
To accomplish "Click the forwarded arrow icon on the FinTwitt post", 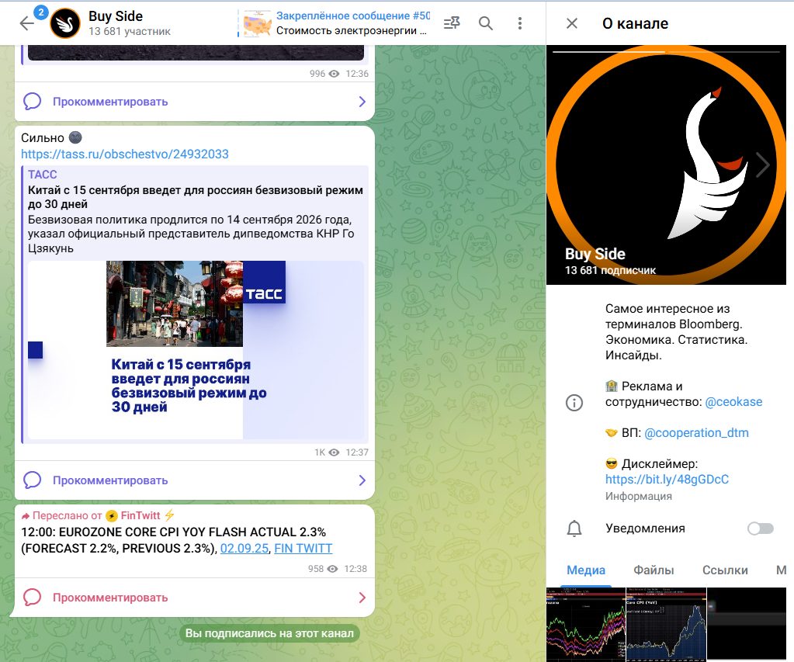I will [26, 516].
